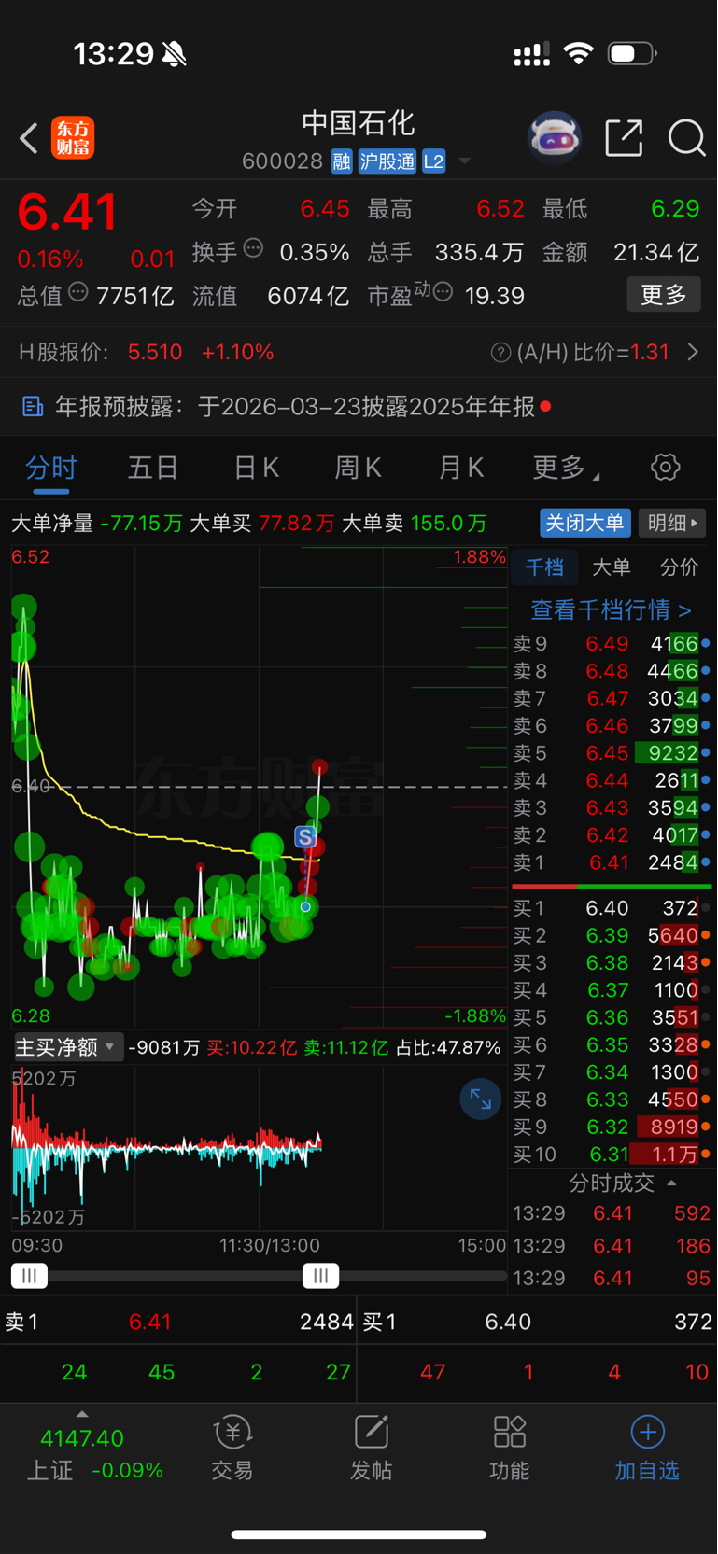This screenshot has width=718, height=1554.
Task: Switch to the 周K tab
Action: click(x=359, y=467)
